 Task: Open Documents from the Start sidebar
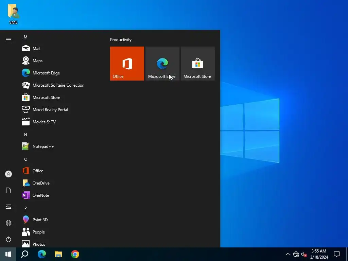point(8,190)
